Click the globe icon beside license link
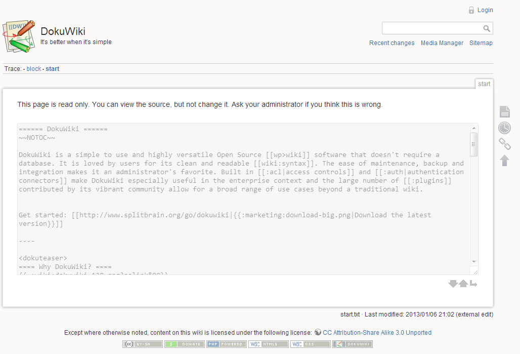The width and height of the screenshot is (520, 354). (318, 332)
